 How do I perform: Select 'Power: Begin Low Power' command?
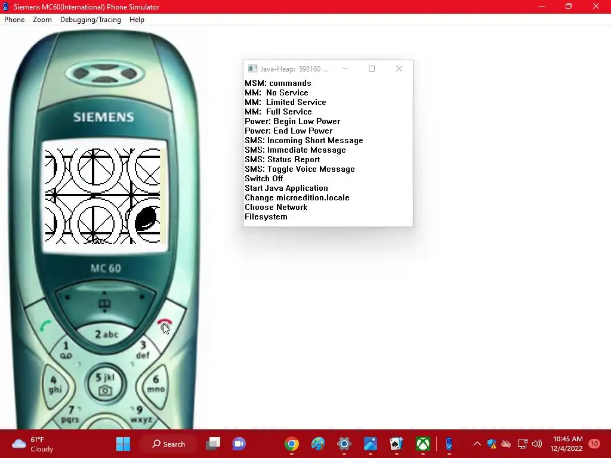[x=292, y=121]
